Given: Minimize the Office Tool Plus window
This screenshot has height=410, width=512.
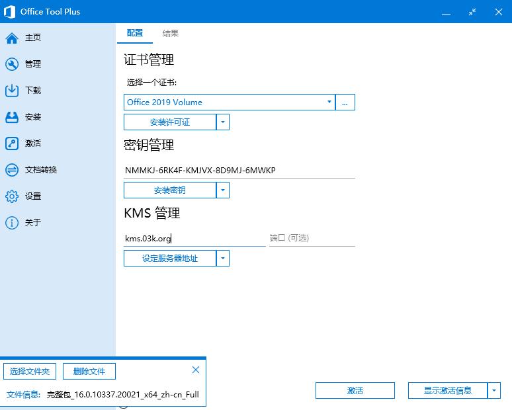Looking at the screenshot, I should (446, 13).
